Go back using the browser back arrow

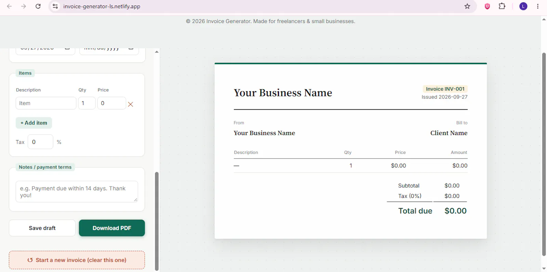point(9,6)
